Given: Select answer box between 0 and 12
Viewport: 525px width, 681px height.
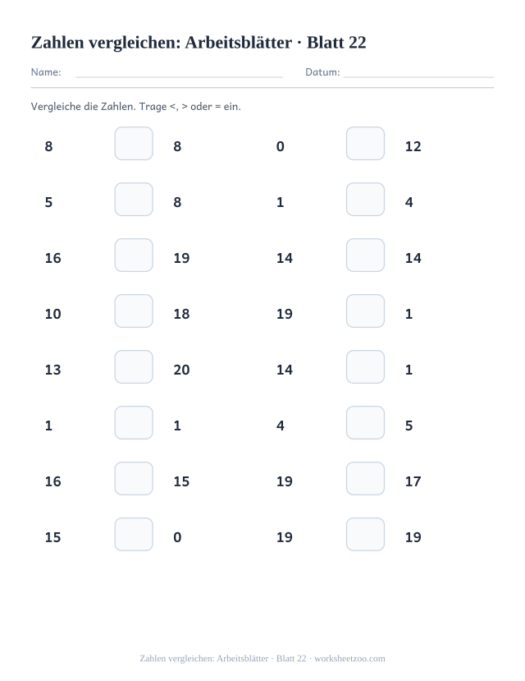Looking at the screenshot, I should coord(365,143).
